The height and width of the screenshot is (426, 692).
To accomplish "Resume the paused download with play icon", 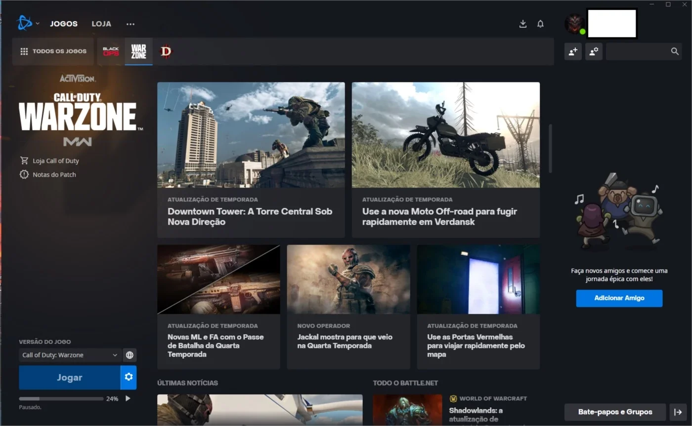I will coord(128,398).
